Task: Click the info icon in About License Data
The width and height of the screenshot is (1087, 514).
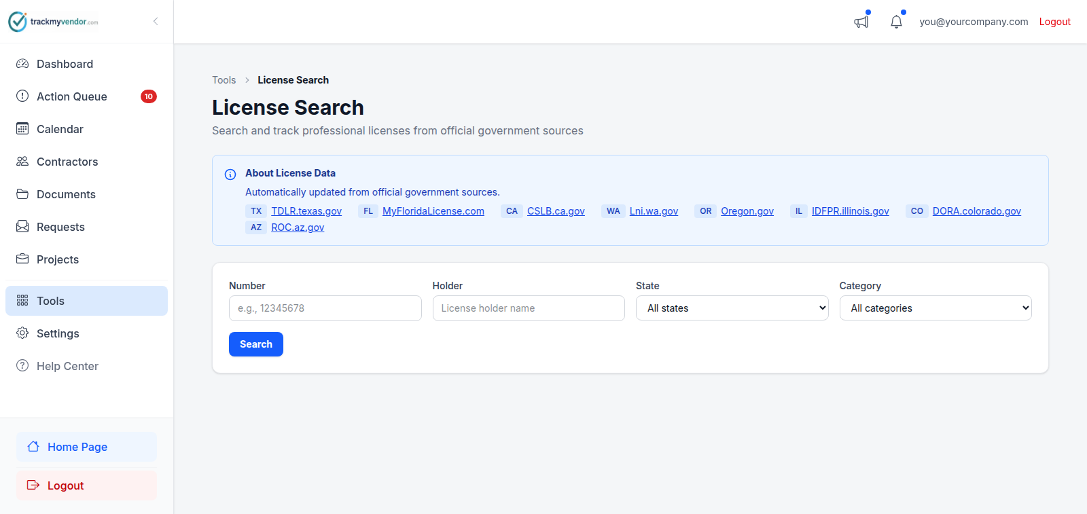Action: click(x=230, y=175)
